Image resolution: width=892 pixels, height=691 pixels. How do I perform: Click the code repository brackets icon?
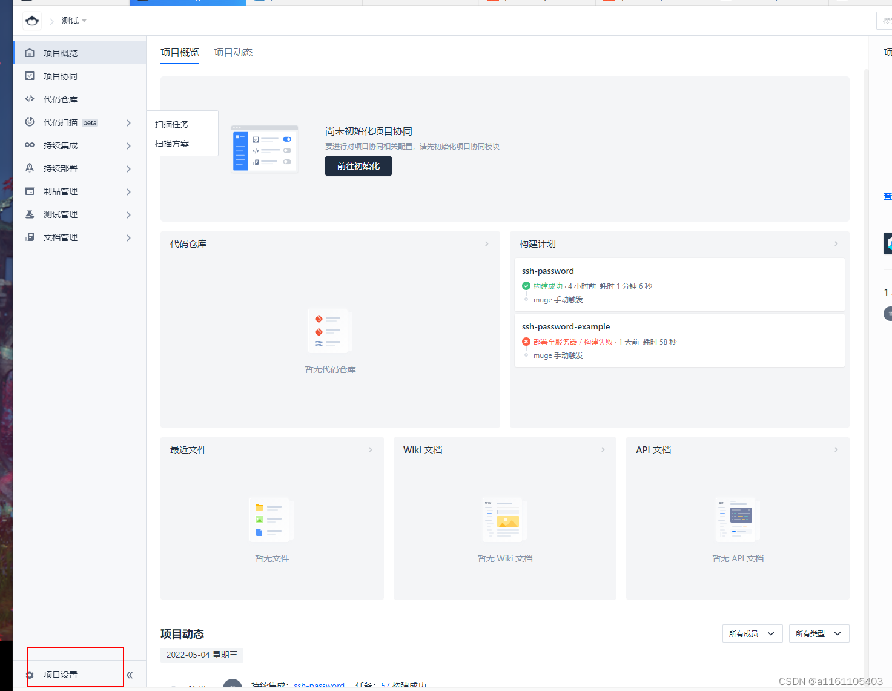coord(30,99)
